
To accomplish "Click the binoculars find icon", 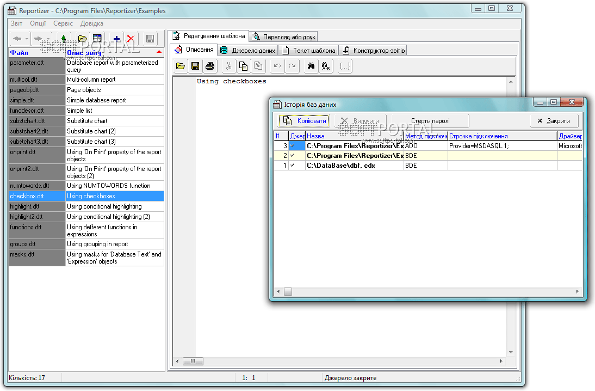I will [311, 66].
